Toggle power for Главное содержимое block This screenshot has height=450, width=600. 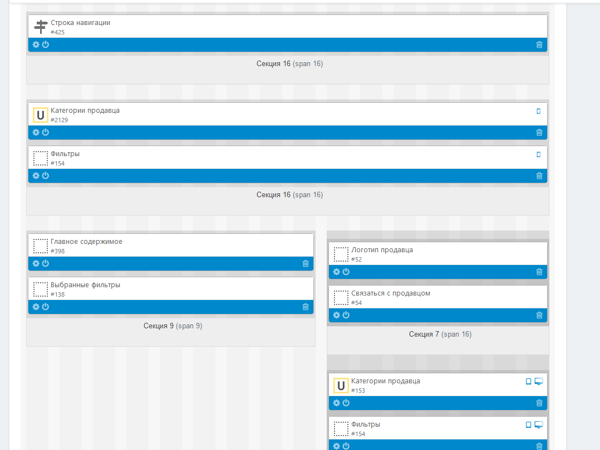click(46, 263)
